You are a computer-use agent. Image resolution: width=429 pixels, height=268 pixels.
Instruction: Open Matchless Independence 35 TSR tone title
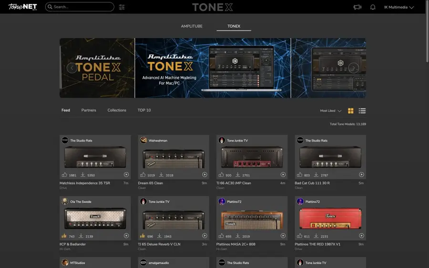click(85, 183)
